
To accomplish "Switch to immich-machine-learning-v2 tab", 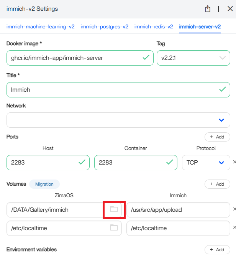I will pyautogui.click(x=40, y=27).
